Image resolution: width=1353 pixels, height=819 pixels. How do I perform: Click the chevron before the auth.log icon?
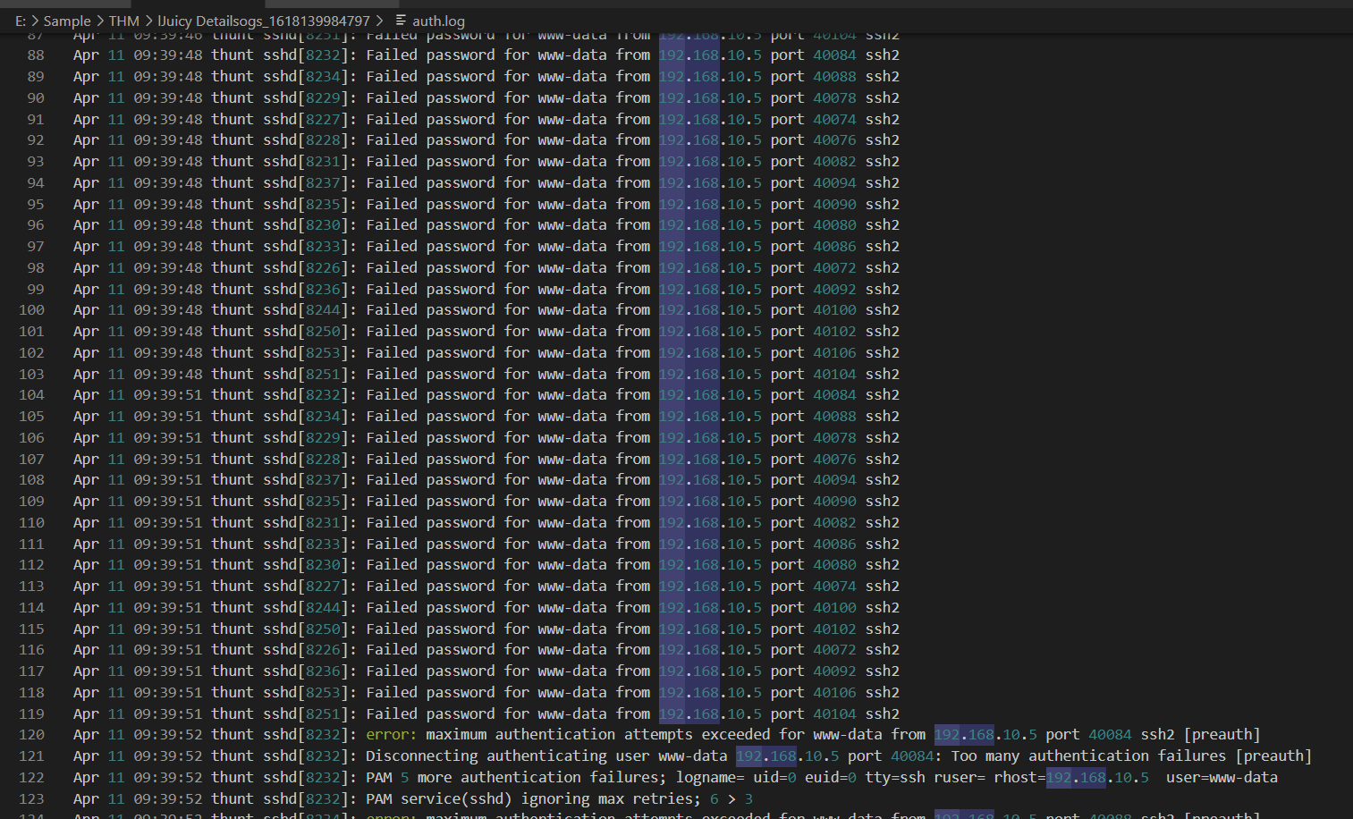380,21
